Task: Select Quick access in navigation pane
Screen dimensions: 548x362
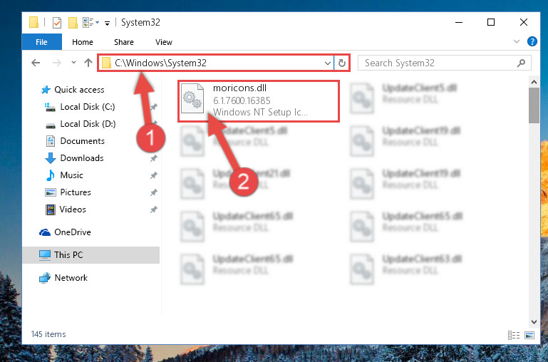Action: coord(79,90)
